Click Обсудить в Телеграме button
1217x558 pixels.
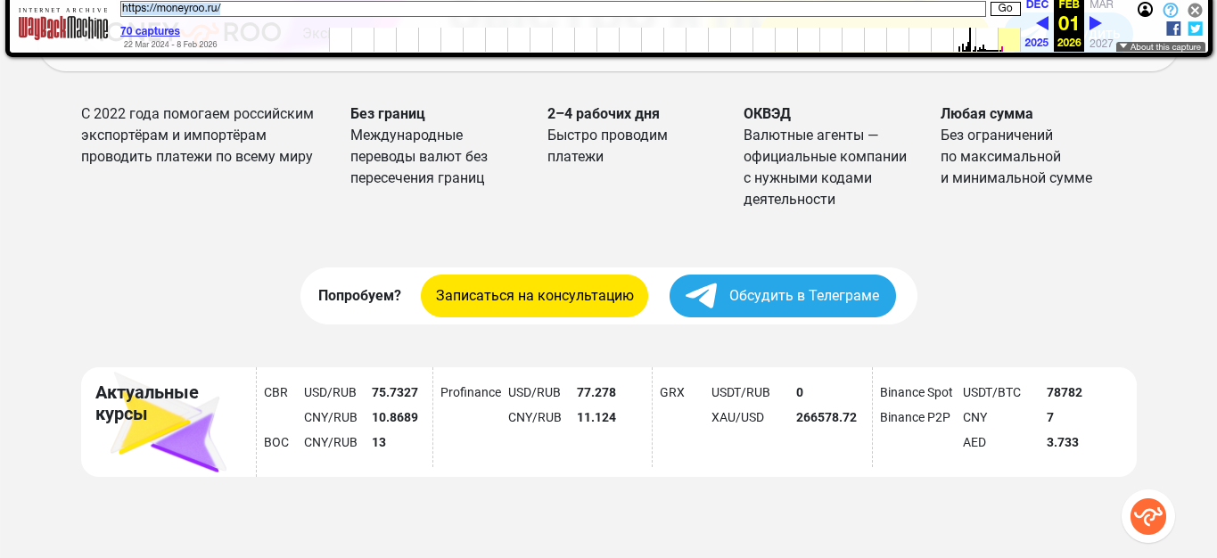(783, 296)
